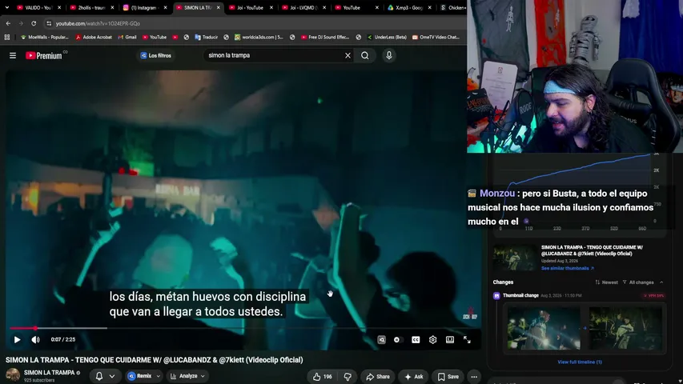Reload the current page
Image resolution: width=683 pixels, height=384 pixels.
34,23
